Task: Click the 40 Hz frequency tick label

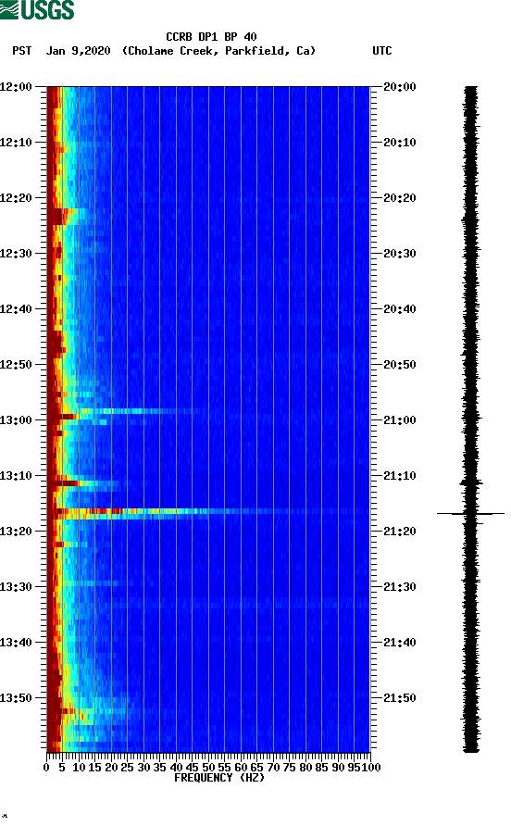Action: (x=176, y=767)
